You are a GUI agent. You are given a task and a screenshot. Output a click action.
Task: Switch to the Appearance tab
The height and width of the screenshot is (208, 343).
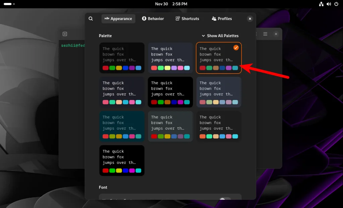(118, 19)
